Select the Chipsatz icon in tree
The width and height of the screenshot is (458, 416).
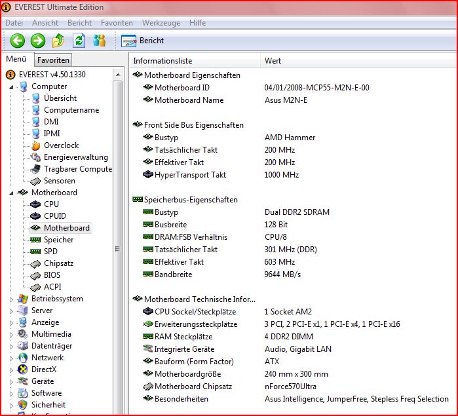(x=35, y=264)
